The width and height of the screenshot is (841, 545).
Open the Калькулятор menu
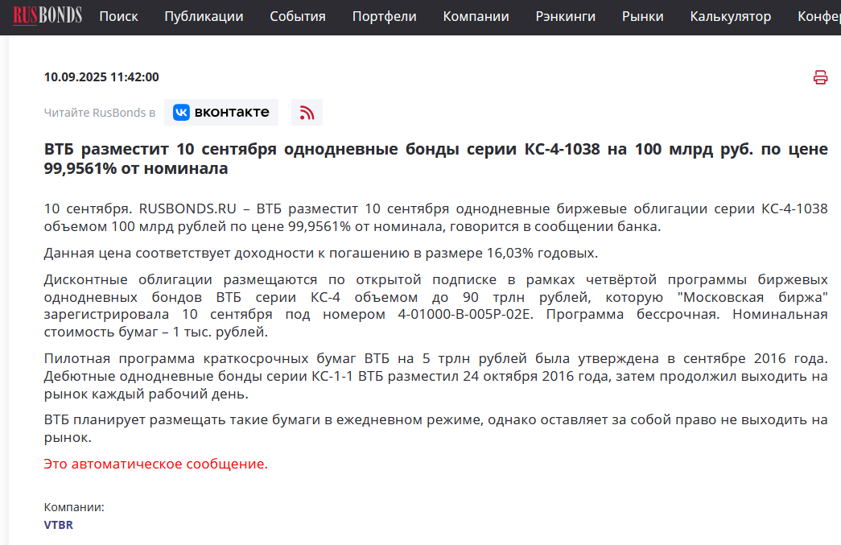click(731, 17)
